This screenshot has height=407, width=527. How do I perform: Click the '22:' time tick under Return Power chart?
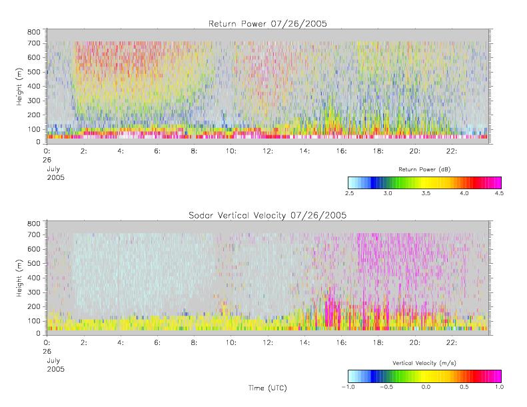click(x=452, y=151)
